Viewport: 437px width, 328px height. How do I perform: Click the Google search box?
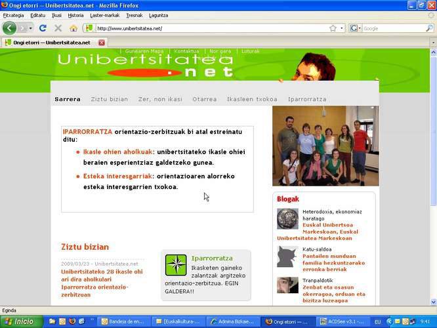click(394, 28)
